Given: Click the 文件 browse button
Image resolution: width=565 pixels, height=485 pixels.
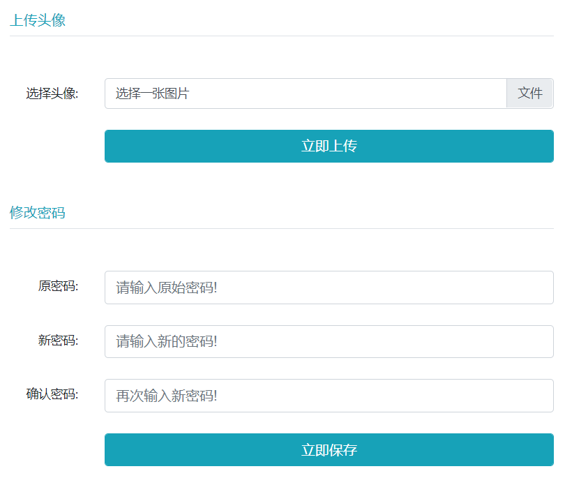Looking at the screenshot, I should [x=529, y=94].
